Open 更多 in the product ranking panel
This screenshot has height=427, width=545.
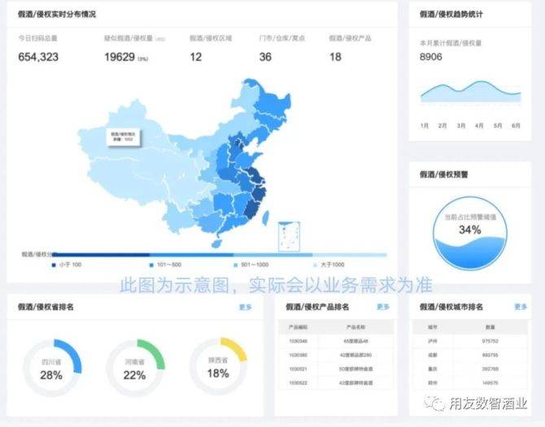(383, 307)
